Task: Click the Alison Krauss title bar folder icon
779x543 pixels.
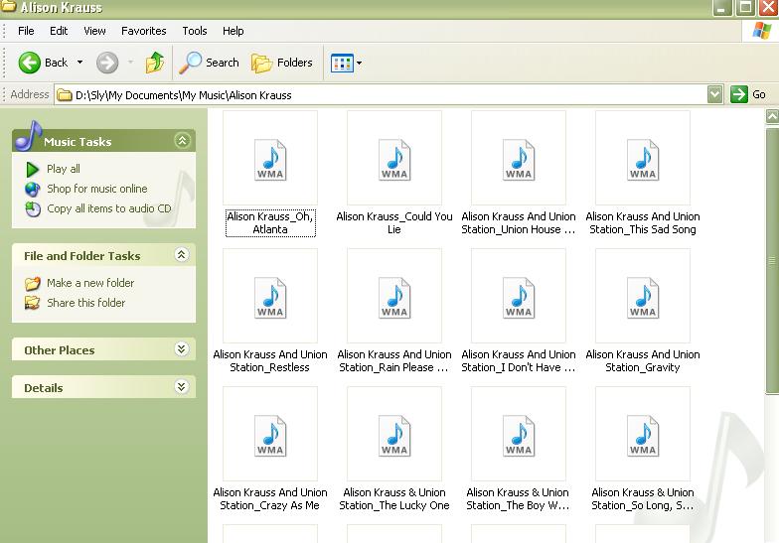Action: [x=8, y=6]
